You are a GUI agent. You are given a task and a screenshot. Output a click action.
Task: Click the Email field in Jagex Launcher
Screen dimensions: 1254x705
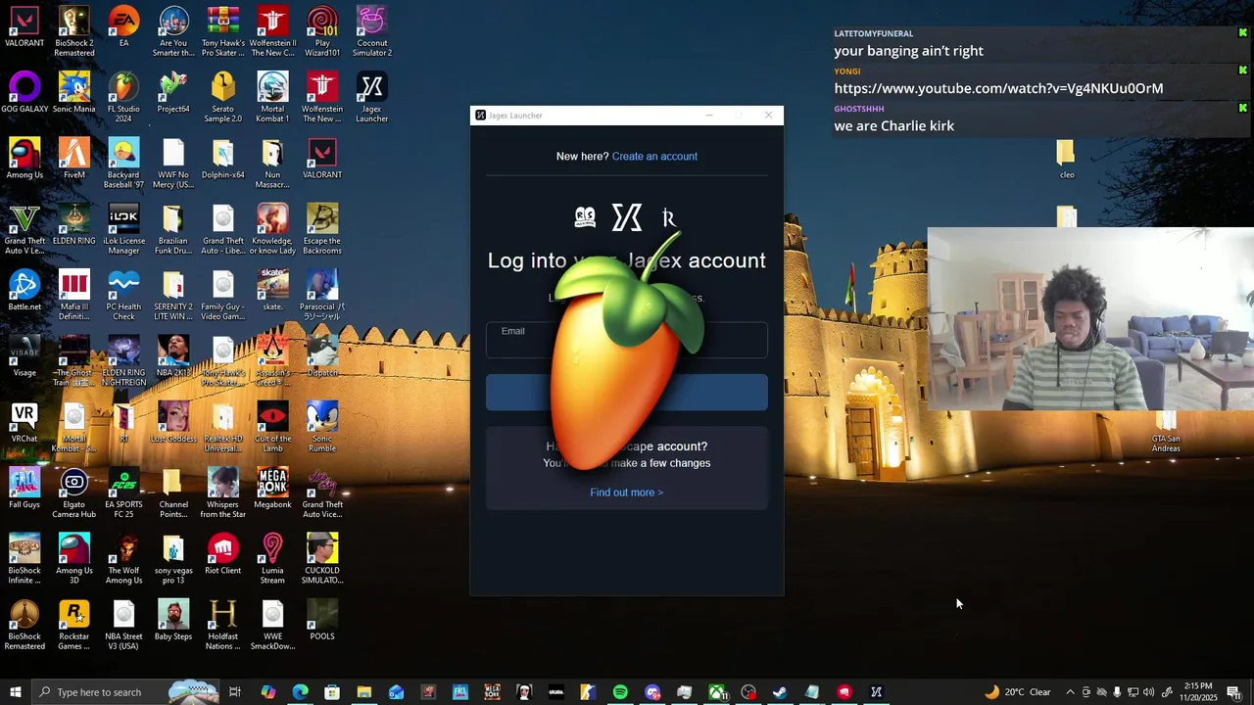tap(627, 340)
